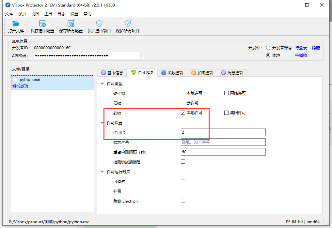Click the Save All Configs icon
Viewport: 332px width, 228px height.
click(71, 23)
